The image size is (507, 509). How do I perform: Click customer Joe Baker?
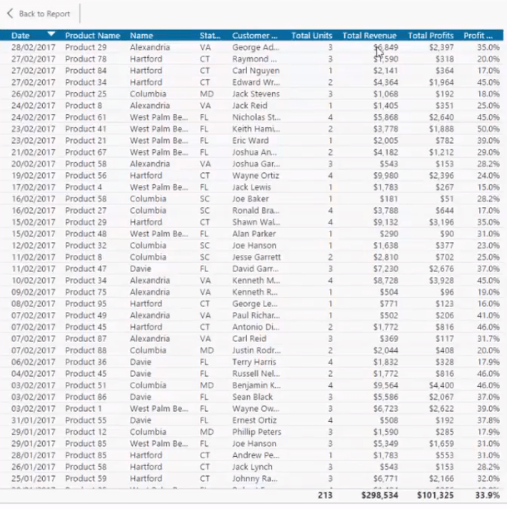point(251,199)
